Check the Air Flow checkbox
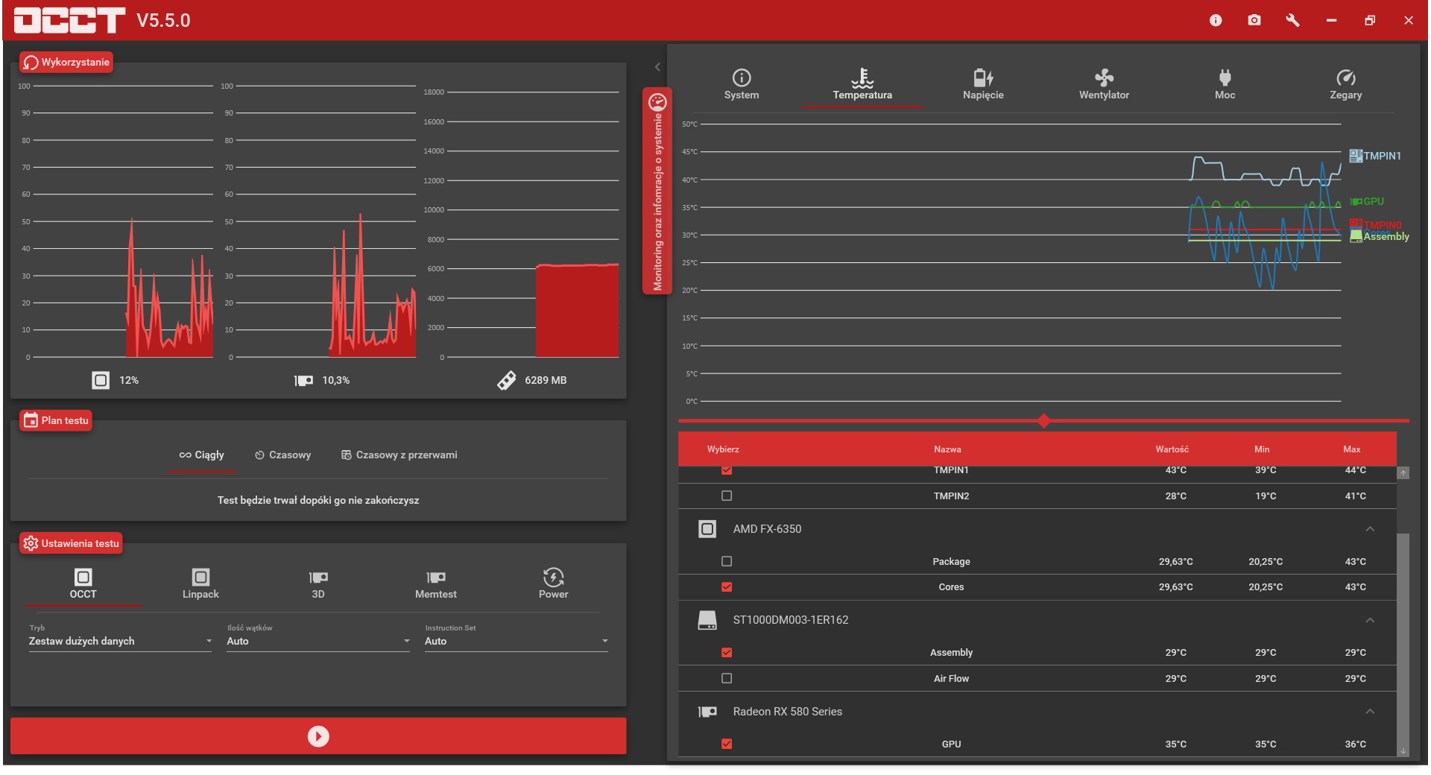Viewport: 1431px width, 775px height. coord(727,678)
